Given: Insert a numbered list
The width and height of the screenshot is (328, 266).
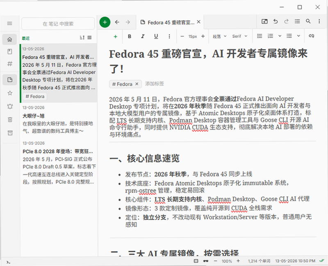Looking at the screenshot, I should 270,36.
